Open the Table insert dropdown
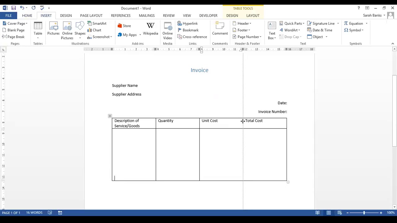This screenshot has width=397, height=223. (38, 31)
